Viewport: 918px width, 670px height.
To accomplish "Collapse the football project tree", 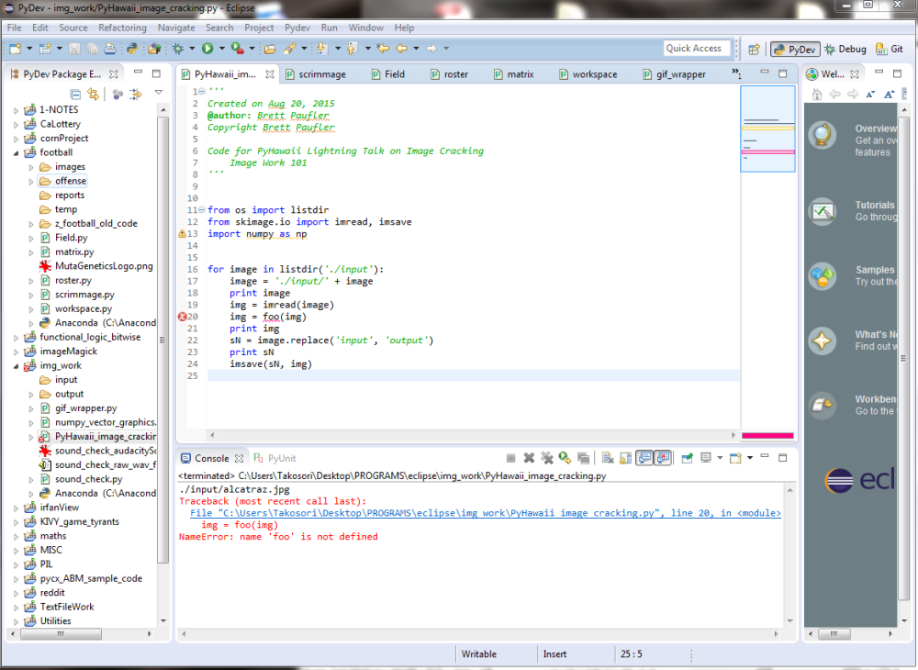I will [17, 152].
